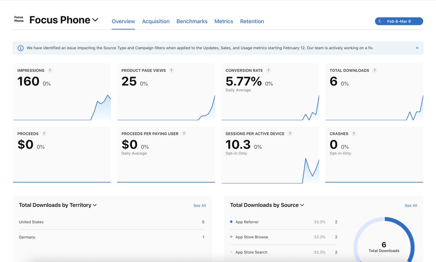The height and width of the screenshot is (262, 436).
Task: Switch to the Benchmarks tab
Action: [x=192, y=21]
